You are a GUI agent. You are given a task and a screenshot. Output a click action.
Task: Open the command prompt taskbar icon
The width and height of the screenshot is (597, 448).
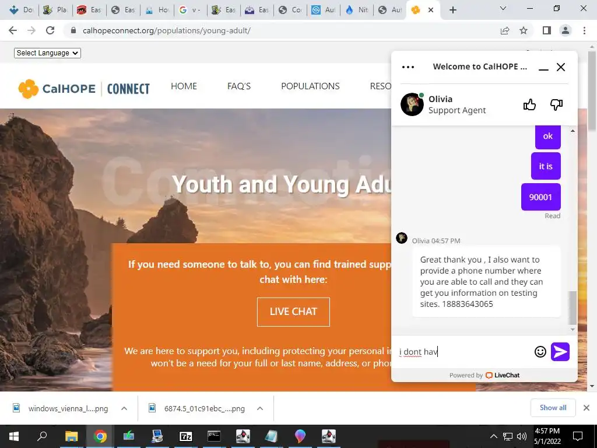coord(214,436)
